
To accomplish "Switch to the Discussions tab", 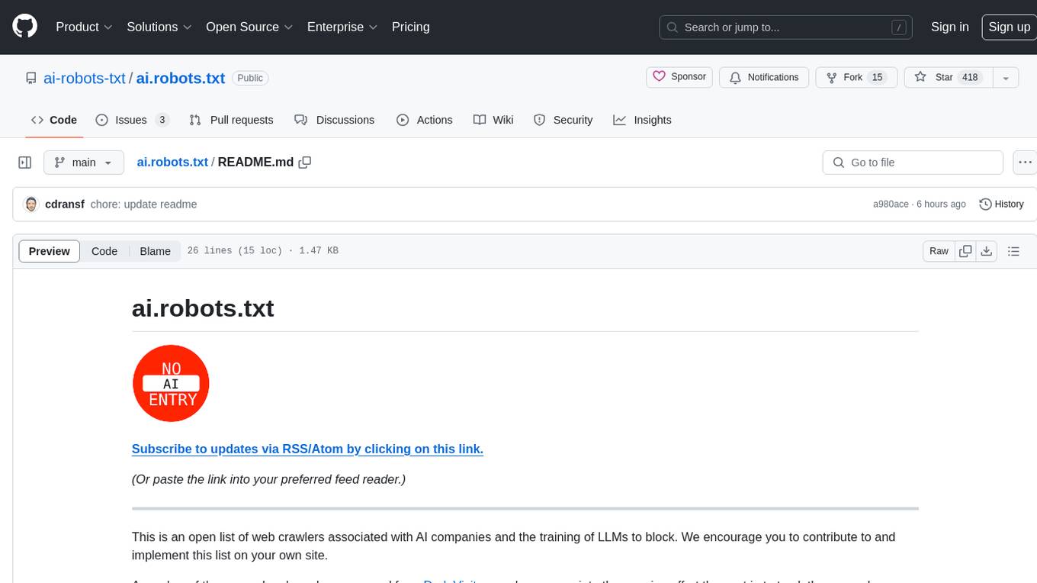I will tap(335, 120).
